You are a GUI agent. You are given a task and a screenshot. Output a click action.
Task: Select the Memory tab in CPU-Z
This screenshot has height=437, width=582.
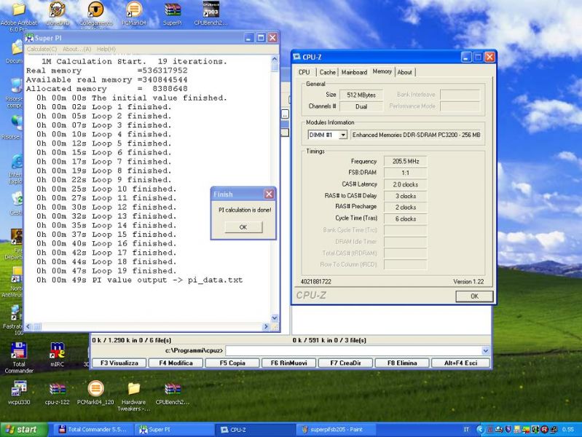382,71
